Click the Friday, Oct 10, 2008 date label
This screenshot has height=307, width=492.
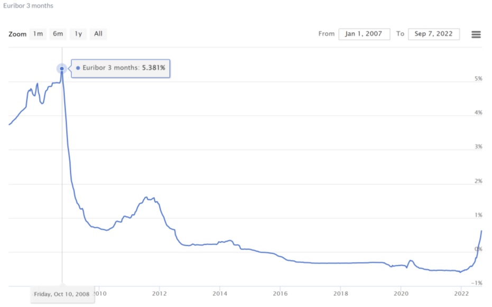pos(62,294)
